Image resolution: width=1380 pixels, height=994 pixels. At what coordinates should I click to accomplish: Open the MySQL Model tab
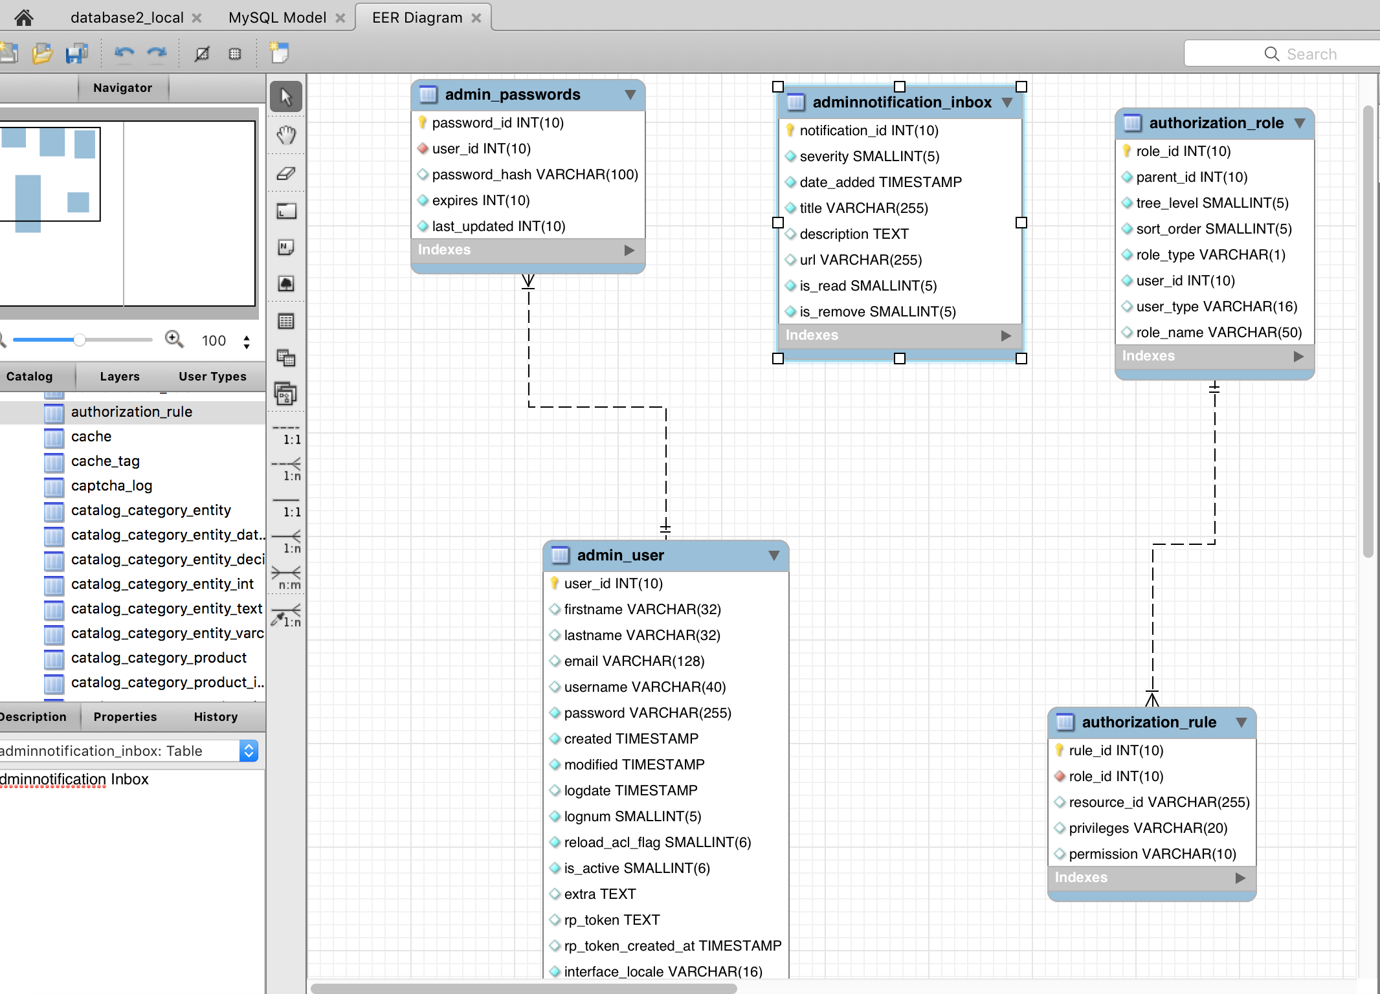coord(278,17)
